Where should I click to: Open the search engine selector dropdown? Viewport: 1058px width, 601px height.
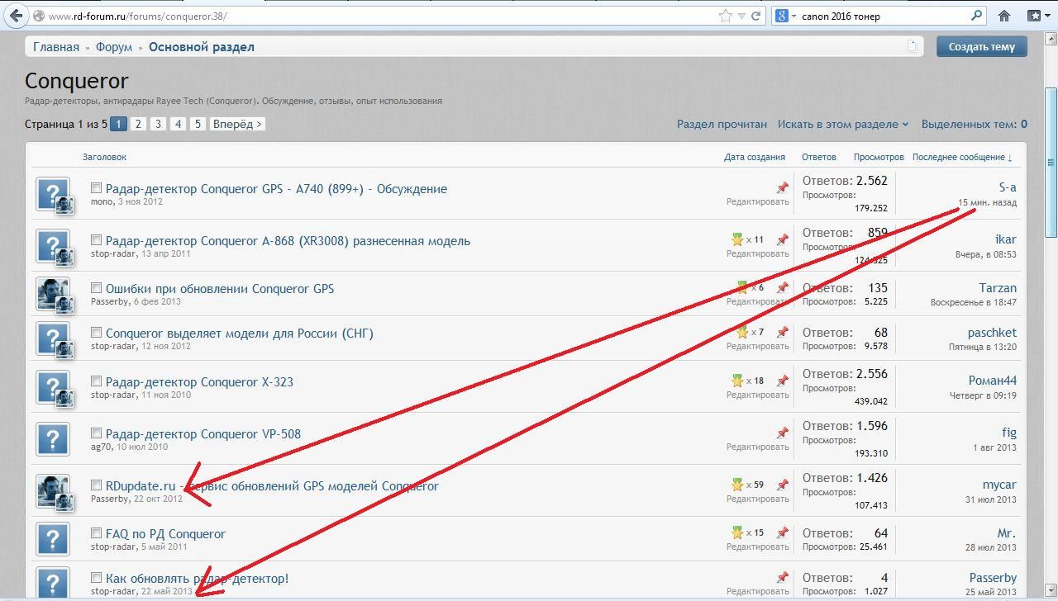click(x=793, y=16)
